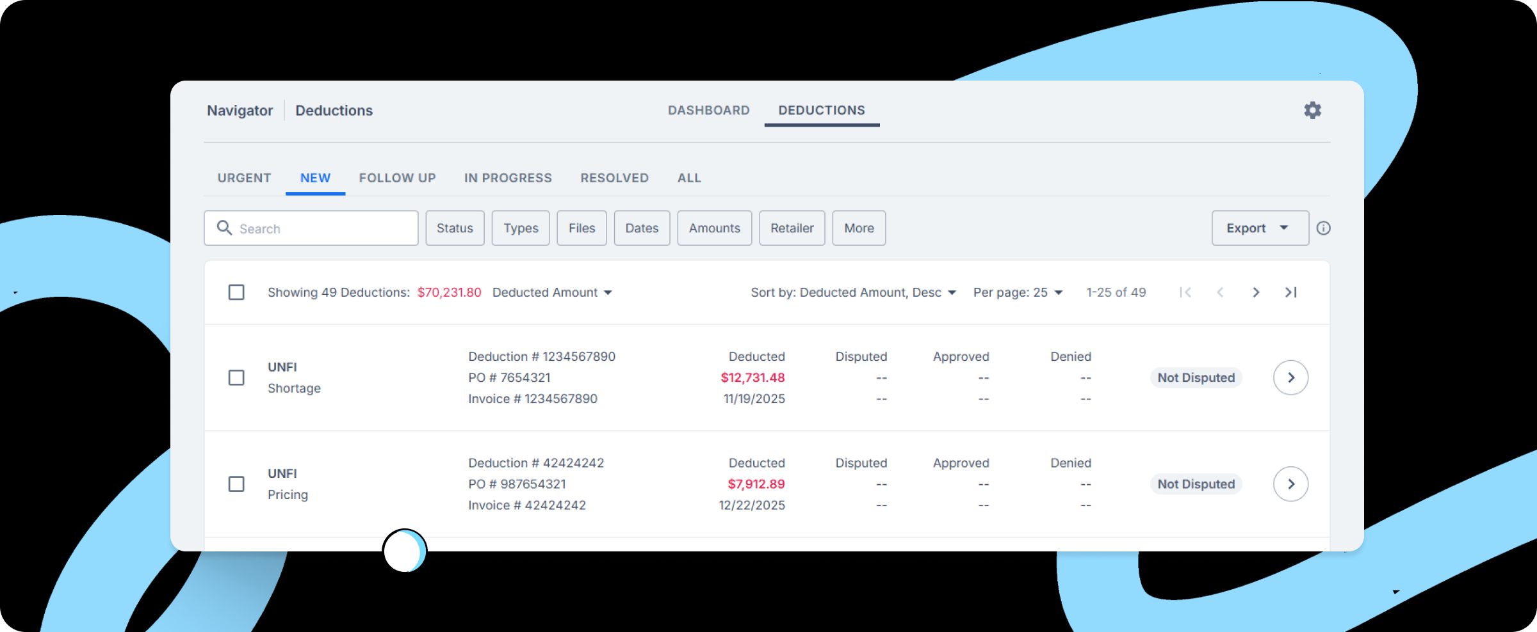1537x632 pixels.
Task: Switch to the URGENT tab
Action: pyautogui.click(x=244, y=178)
